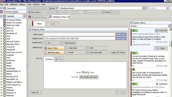Image resolution: width=172 pixels, height=97 pixels.
Task: Switch to Story link-to tab
Action: click(59, 59)
